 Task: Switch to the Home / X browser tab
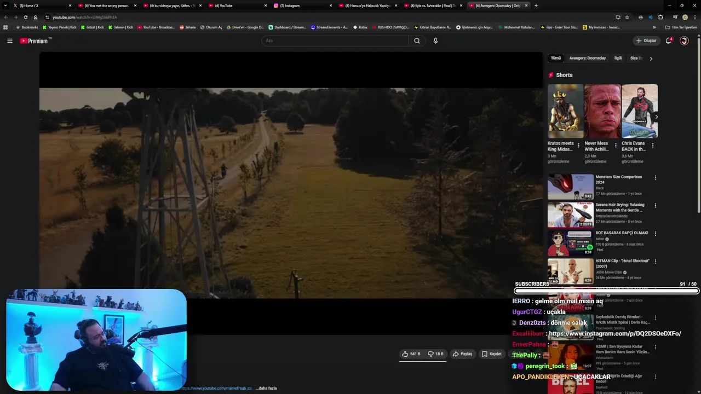tap(41, 5)
